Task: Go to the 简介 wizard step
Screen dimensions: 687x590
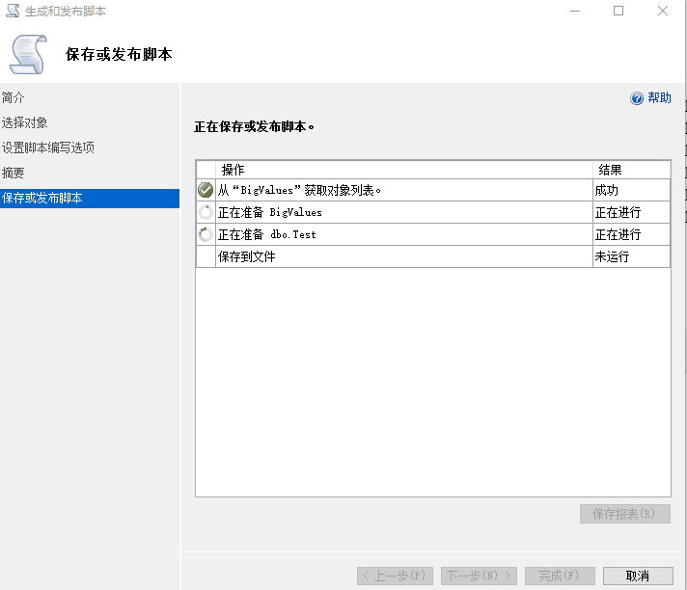Action: tap(14, 97)
